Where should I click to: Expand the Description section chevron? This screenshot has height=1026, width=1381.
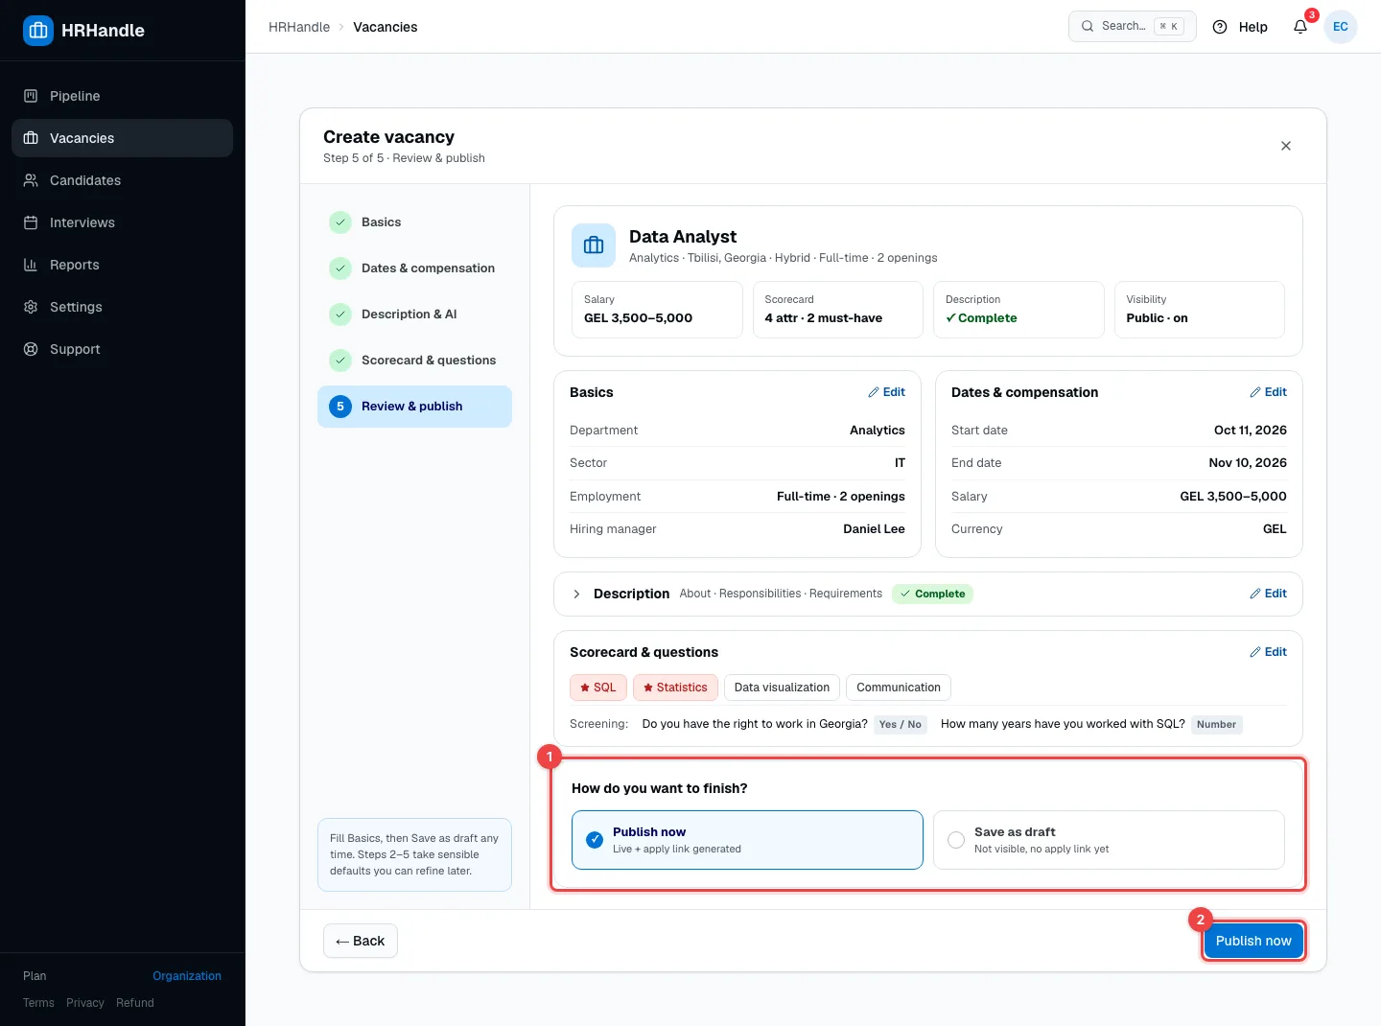[576, 595]
